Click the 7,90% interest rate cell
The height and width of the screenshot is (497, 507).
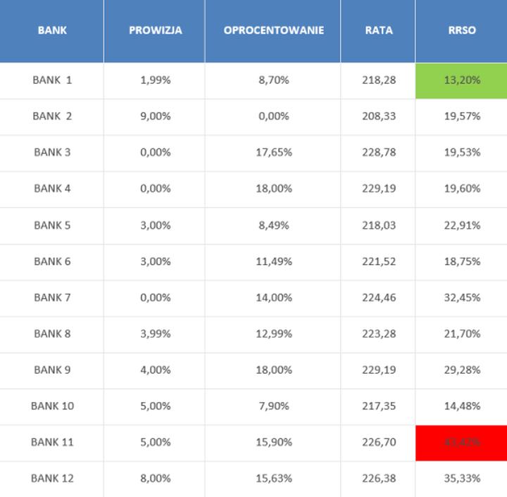click(273, 406)
